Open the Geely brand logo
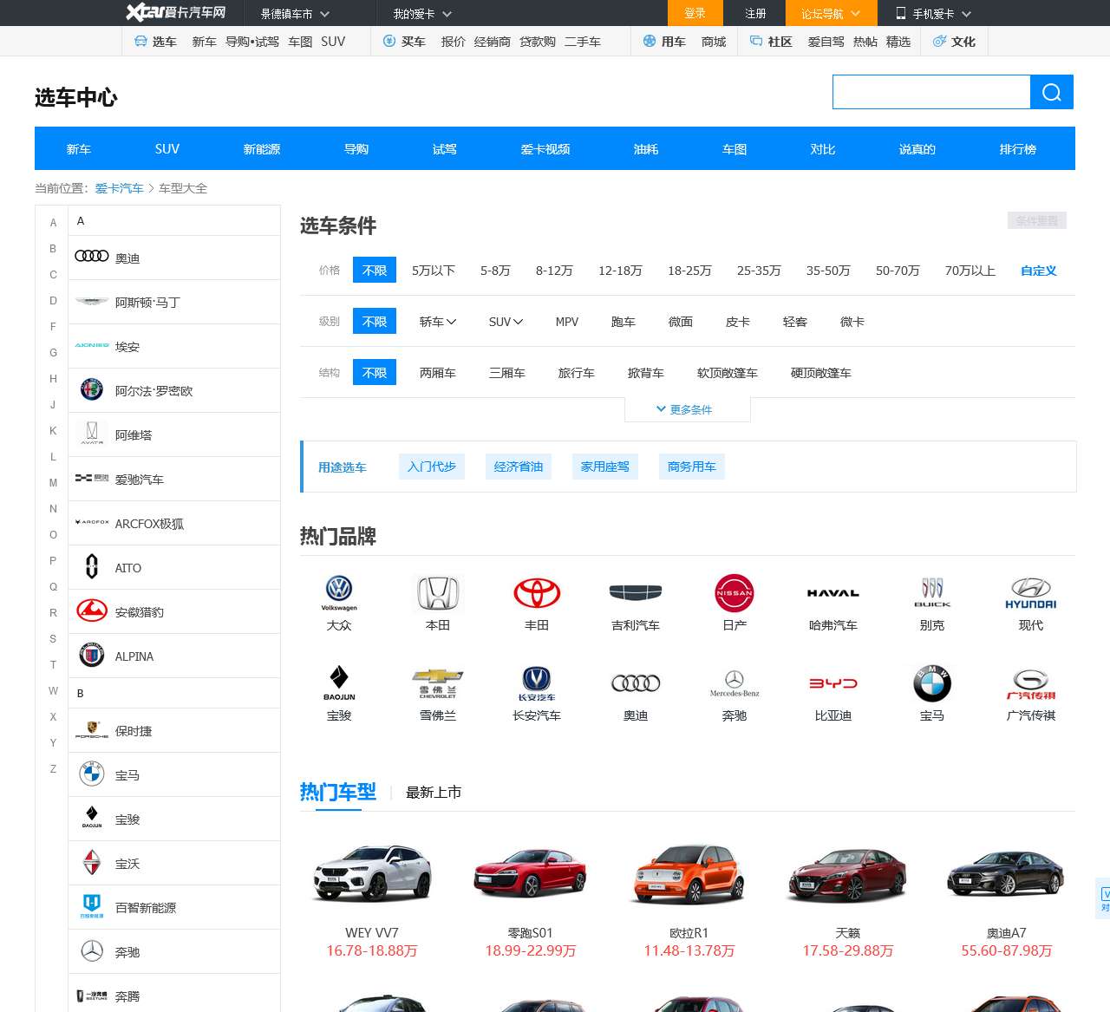The width and height of the screenshot is (1110, 1012). tap(636, 593)
